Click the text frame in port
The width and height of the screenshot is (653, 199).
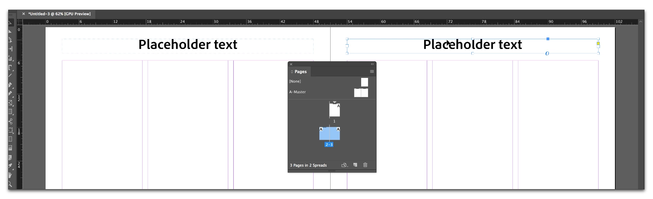347,45
